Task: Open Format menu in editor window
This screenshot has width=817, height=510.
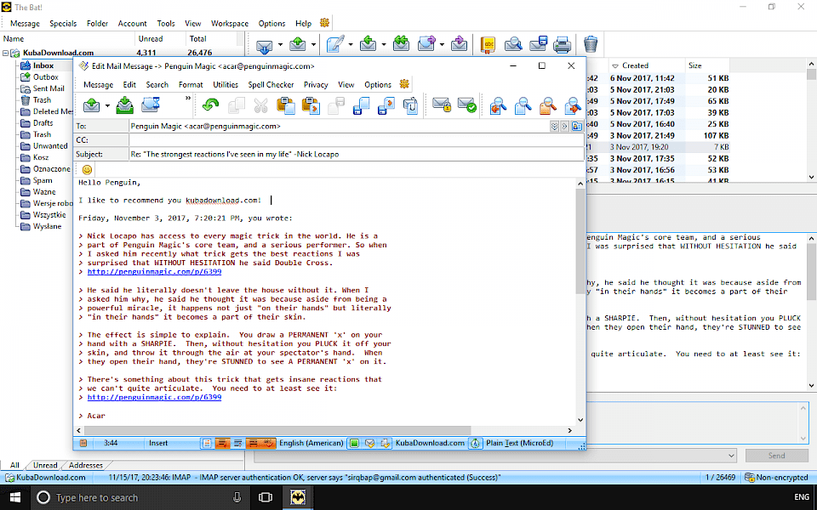Action: click(191, 84)
